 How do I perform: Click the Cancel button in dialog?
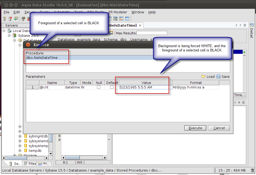point(219,128)
